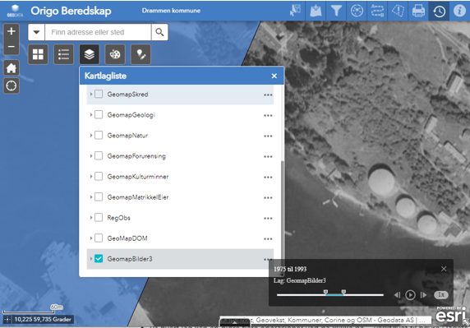This screenshot has width=470, height=328.
Task: Zoom in on the map
Action: 12,31
